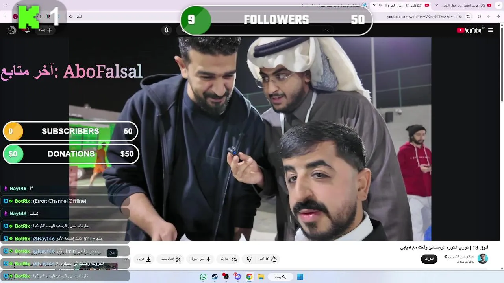
Task: Close the 'جربت النعش' tab
Action: (437, 6)
